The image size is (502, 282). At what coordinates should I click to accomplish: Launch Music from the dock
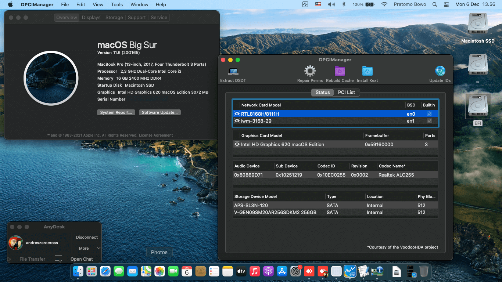255,271
